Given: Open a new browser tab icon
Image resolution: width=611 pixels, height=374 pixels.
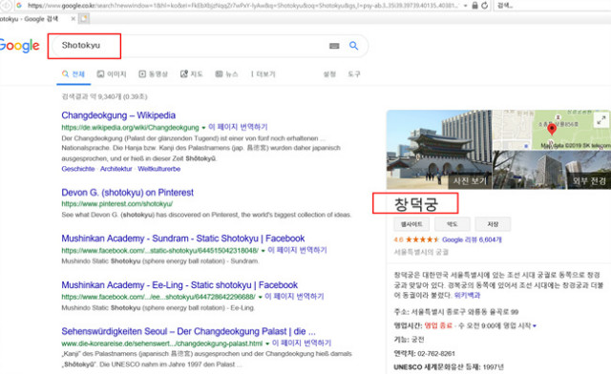Looking at the screenshot, I should [84, 18].
